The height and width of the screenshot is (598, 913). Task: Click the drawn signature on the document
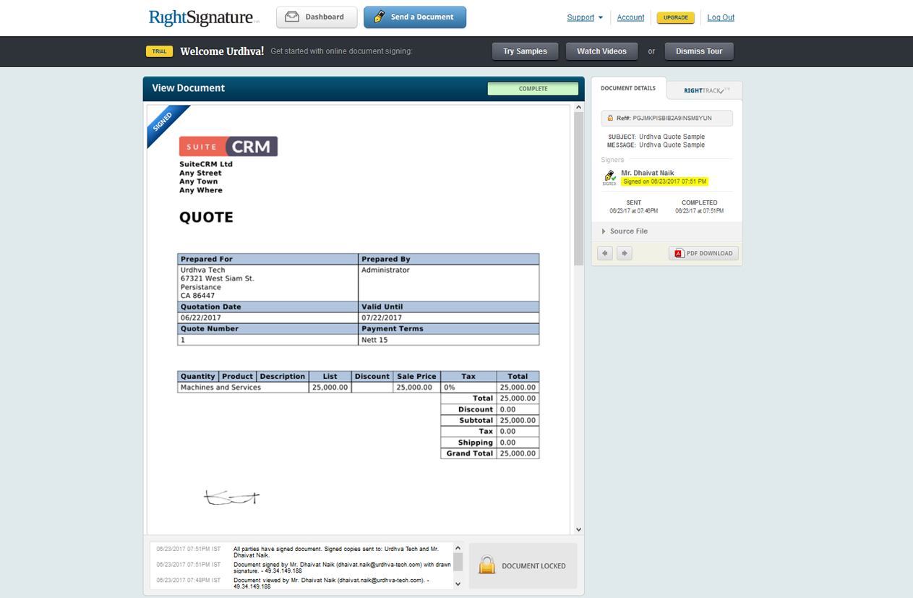point(231,497)
